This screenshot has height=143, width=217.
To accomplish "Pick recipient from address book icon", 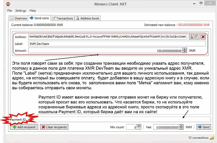I will (192, 37).
